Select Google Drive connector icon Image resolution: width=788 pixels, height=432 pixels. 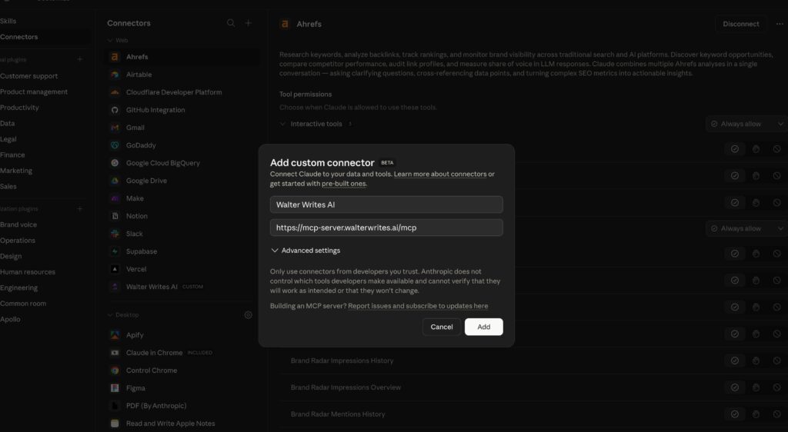(115, 181)
